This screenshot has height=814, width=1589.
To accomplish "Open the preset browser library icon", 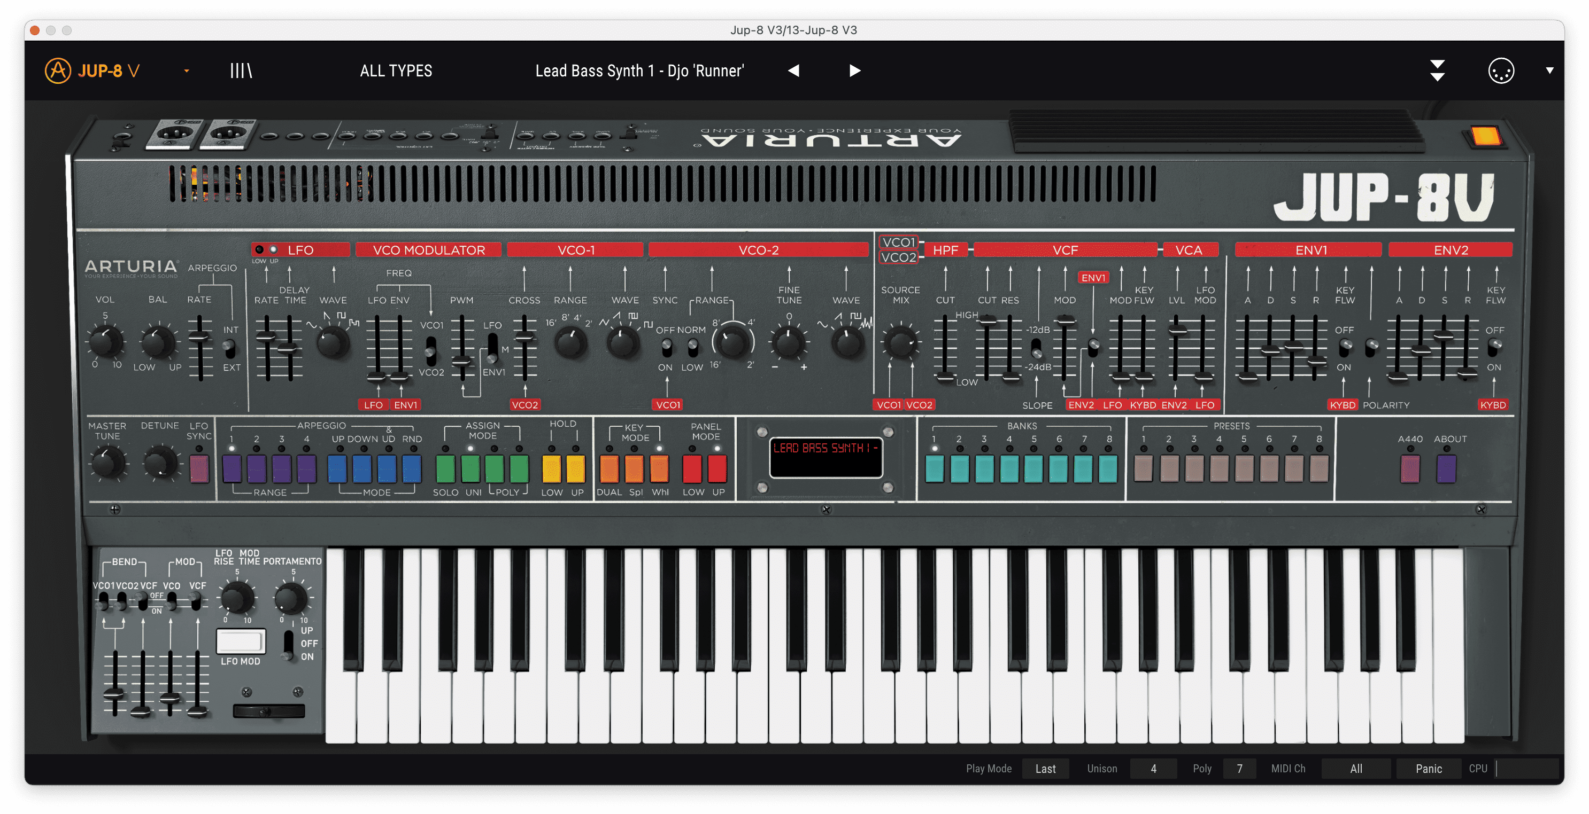I will coord(241,71).
